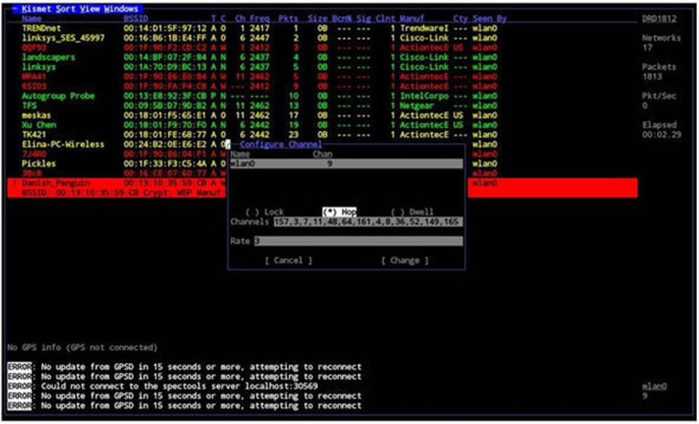Viewport: 699px width, 424px height.
Task: Select the Lock radio option
Action: pyautogui.click(x=266, y=212)
